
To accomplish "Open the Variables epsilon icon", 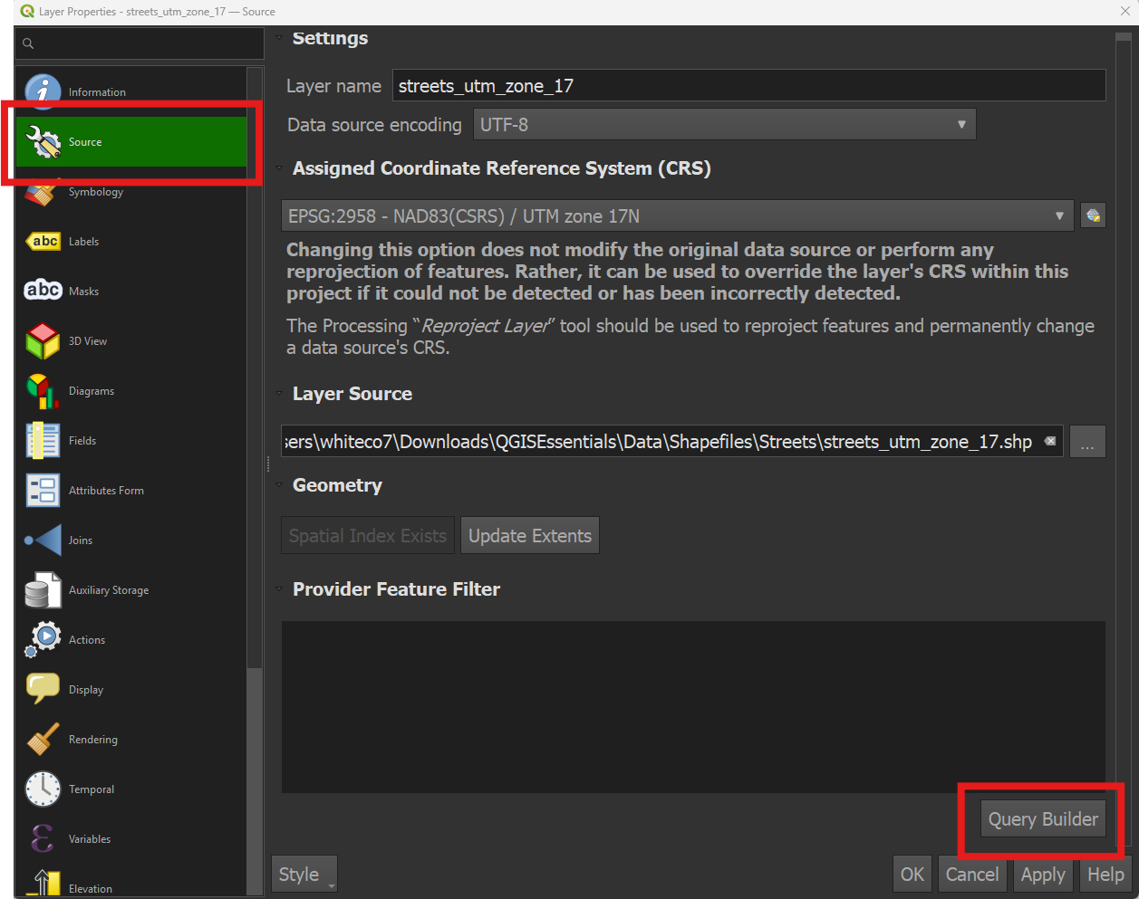I will (x=43, y=838).
